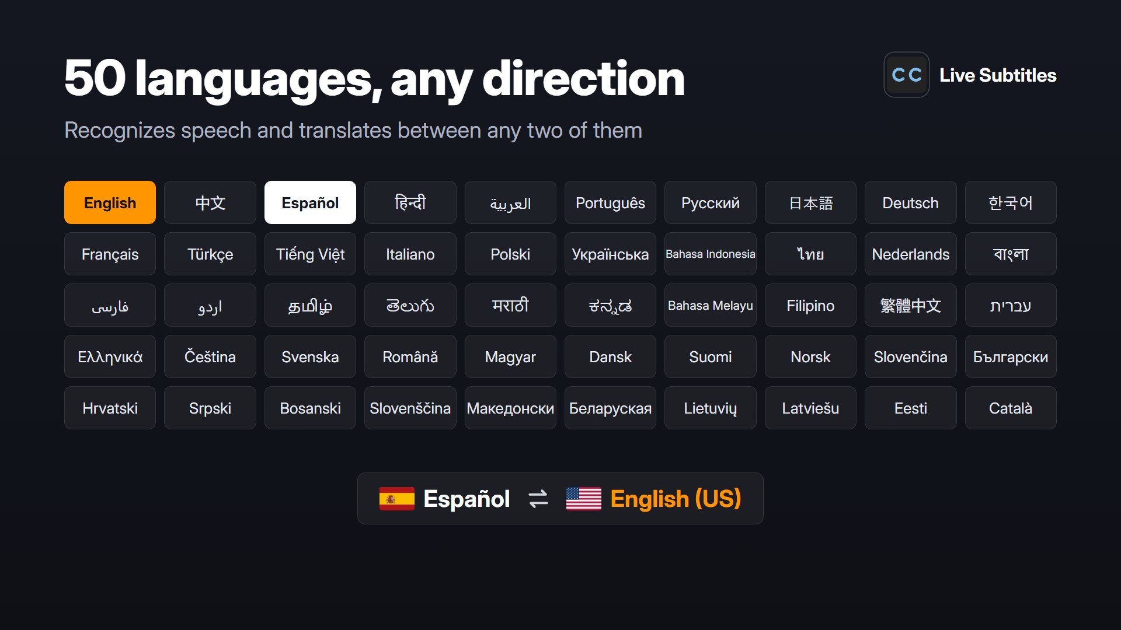This screenshot has height=630, width=1121.
Task: Select the Polski language chip
Action: pyautogui.click(x=510, y=254)
